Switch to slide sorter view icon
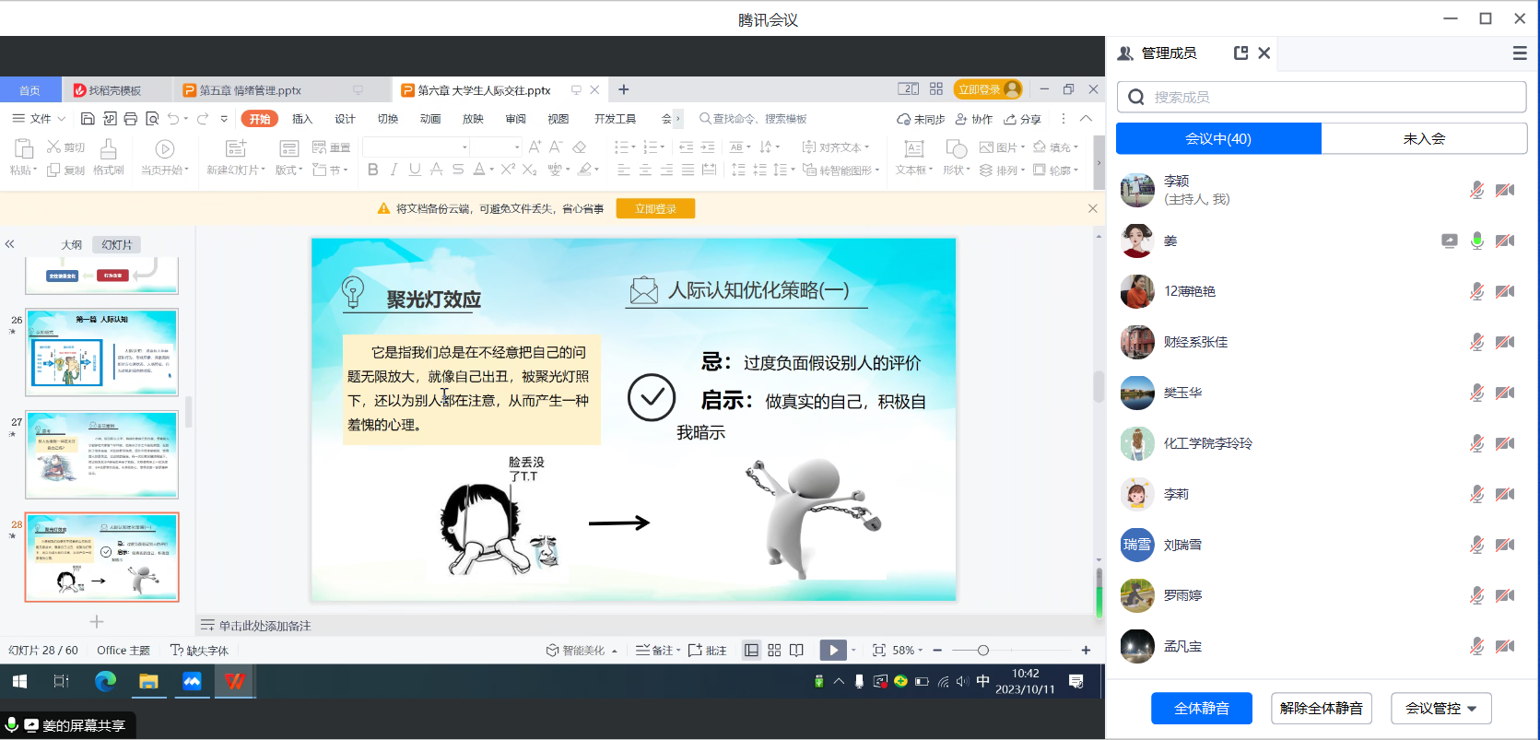 (x=774, y=651)
